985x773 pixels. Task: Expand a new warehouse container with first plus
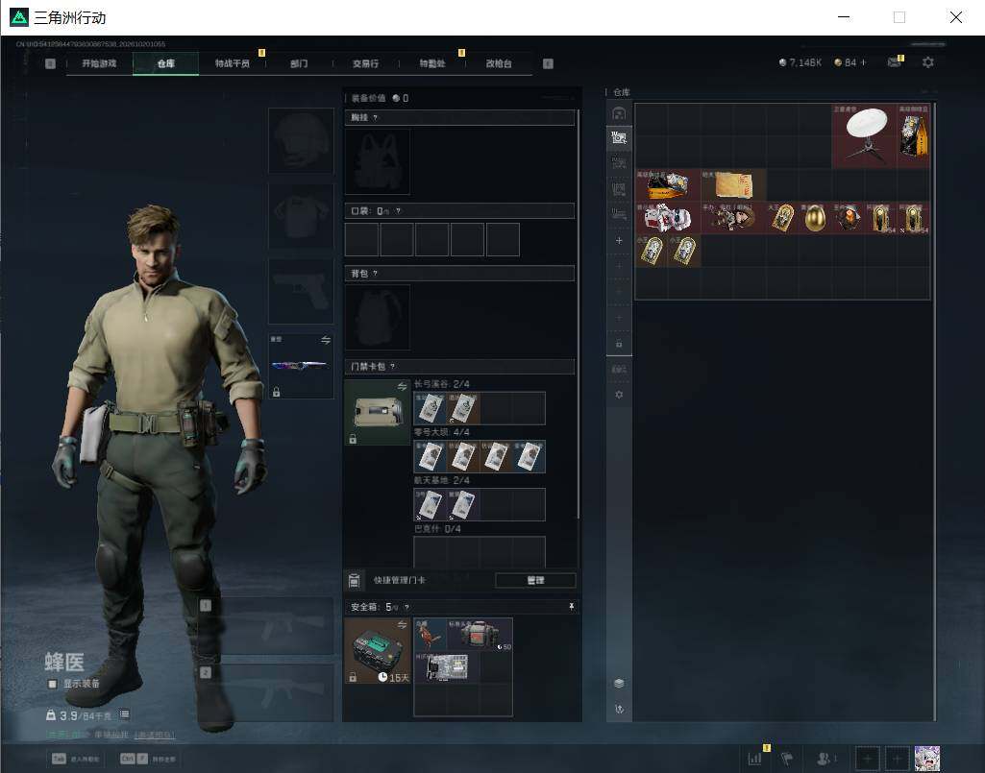point(619,240)
